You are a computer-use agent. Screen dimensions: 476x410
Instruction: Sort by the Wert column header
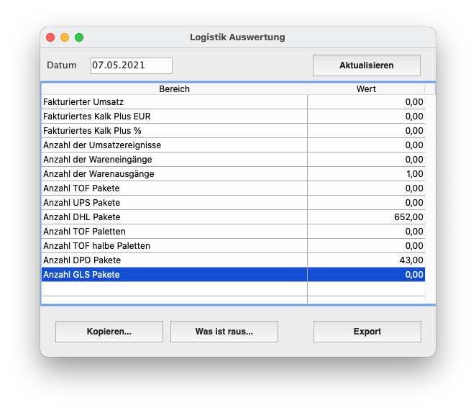point(365,89)
